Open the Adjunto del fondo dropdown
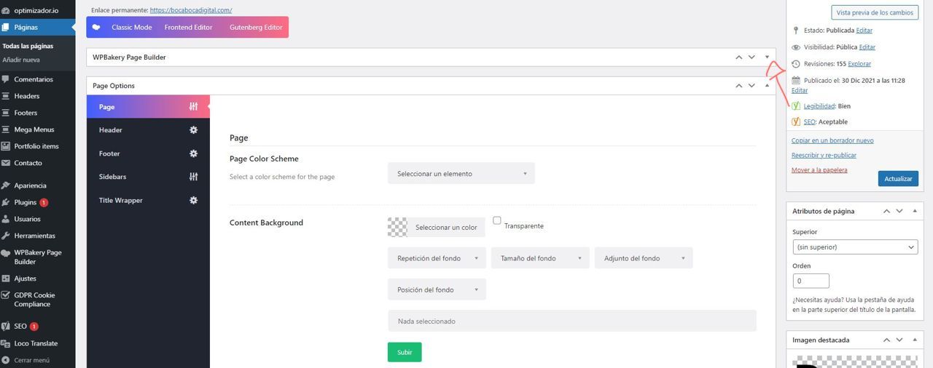933x368 pixels. pos(644,258)
